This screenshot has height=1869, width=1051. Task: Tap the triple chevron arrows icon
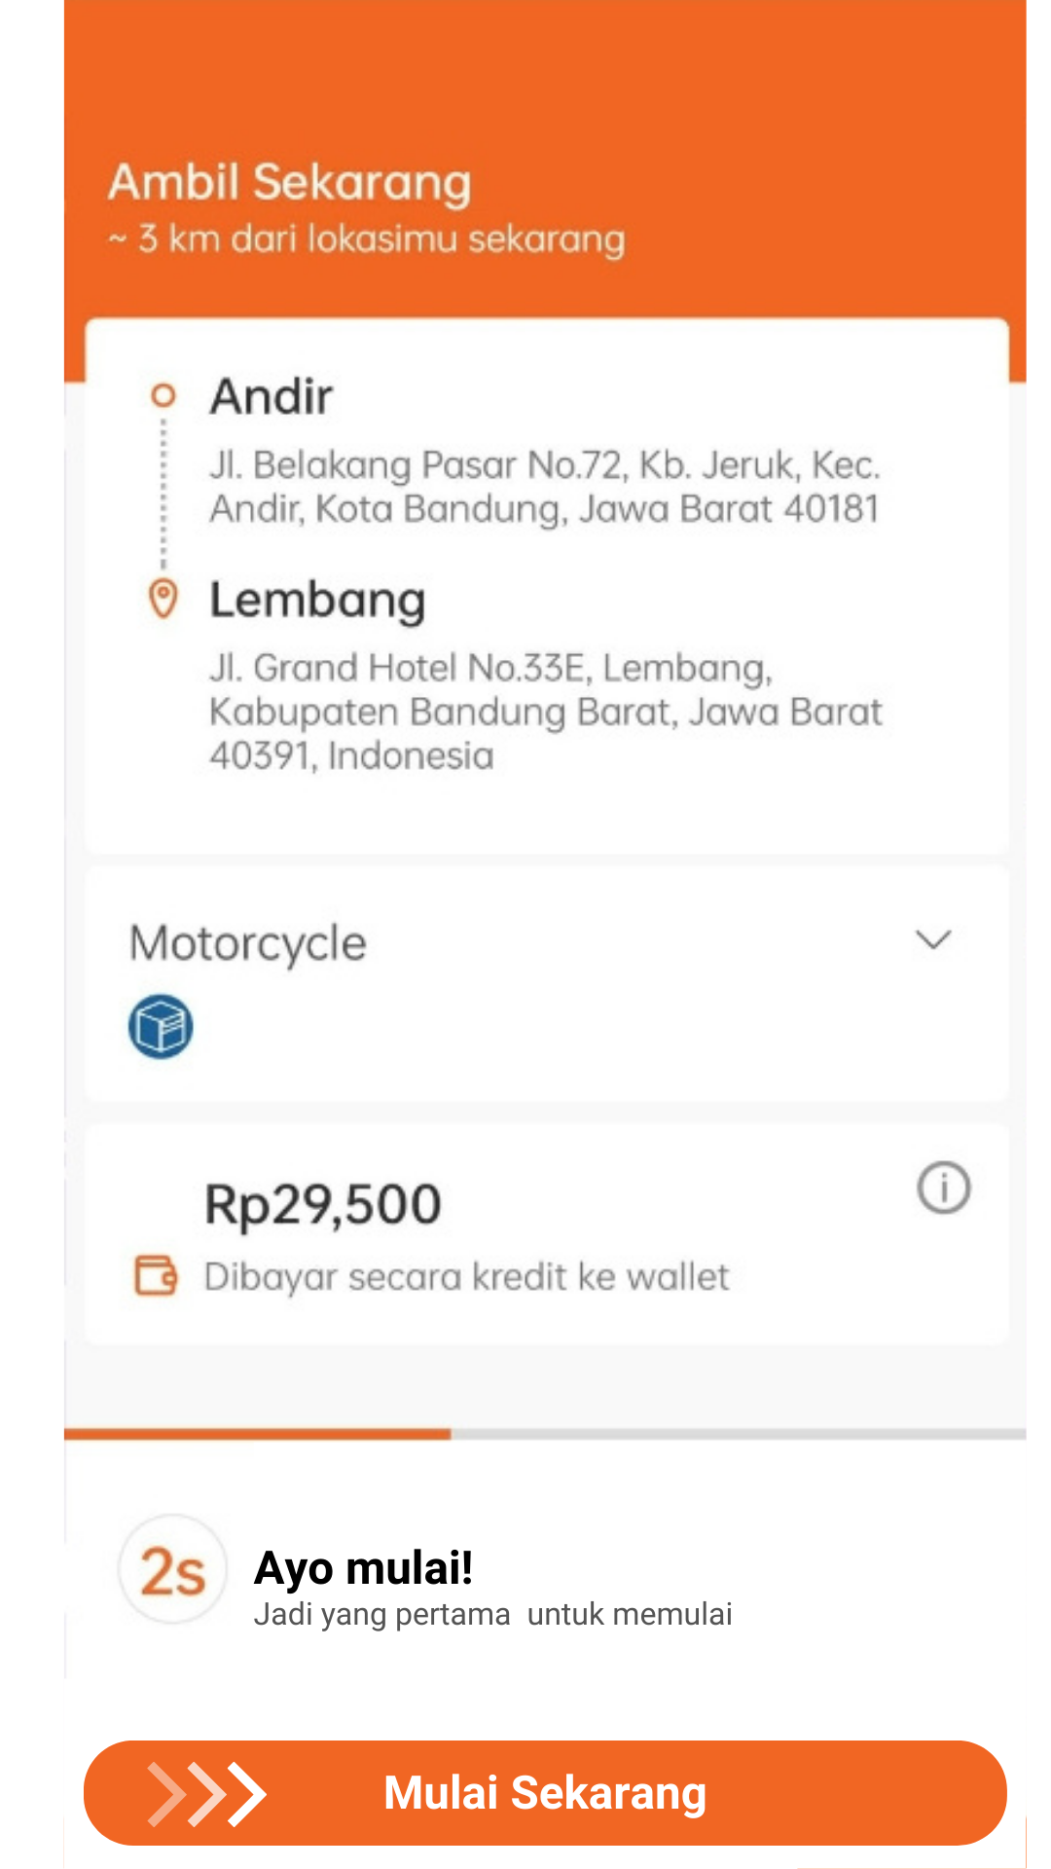click(x=206, y=1793)
